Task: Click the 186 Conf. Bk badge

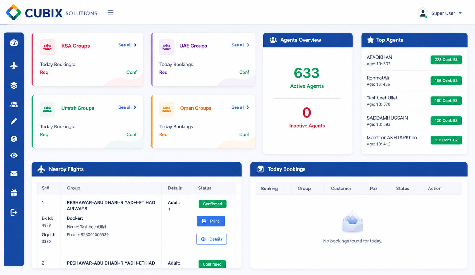Action: point(446,81)
